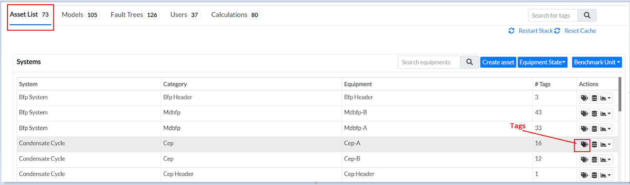The image size is (630, 185).
Task: Click database stack icon for Cep-B row
Action: (x=594, y=160)
